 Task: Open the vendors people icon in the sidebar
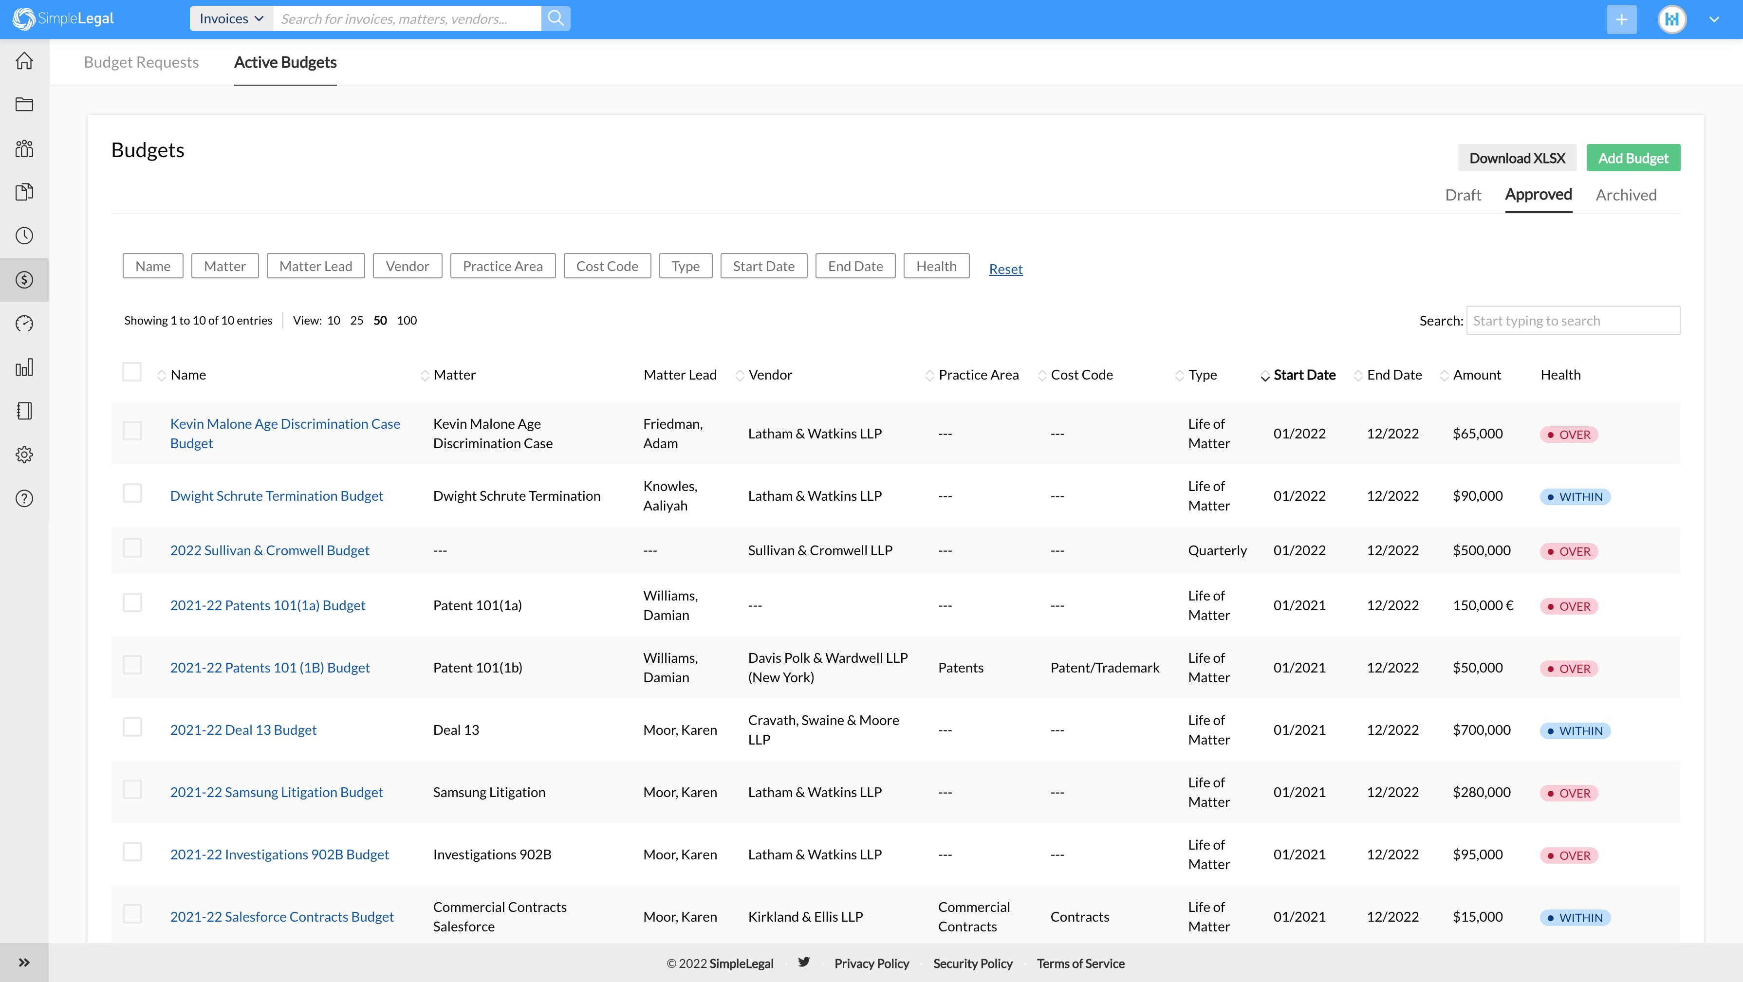(24, 148)
